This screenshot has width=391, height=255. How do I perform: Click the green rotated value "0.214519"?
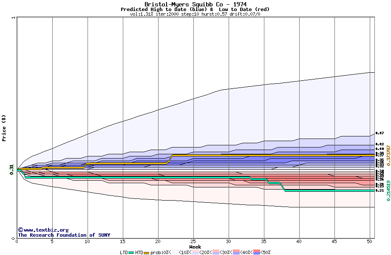388,191
